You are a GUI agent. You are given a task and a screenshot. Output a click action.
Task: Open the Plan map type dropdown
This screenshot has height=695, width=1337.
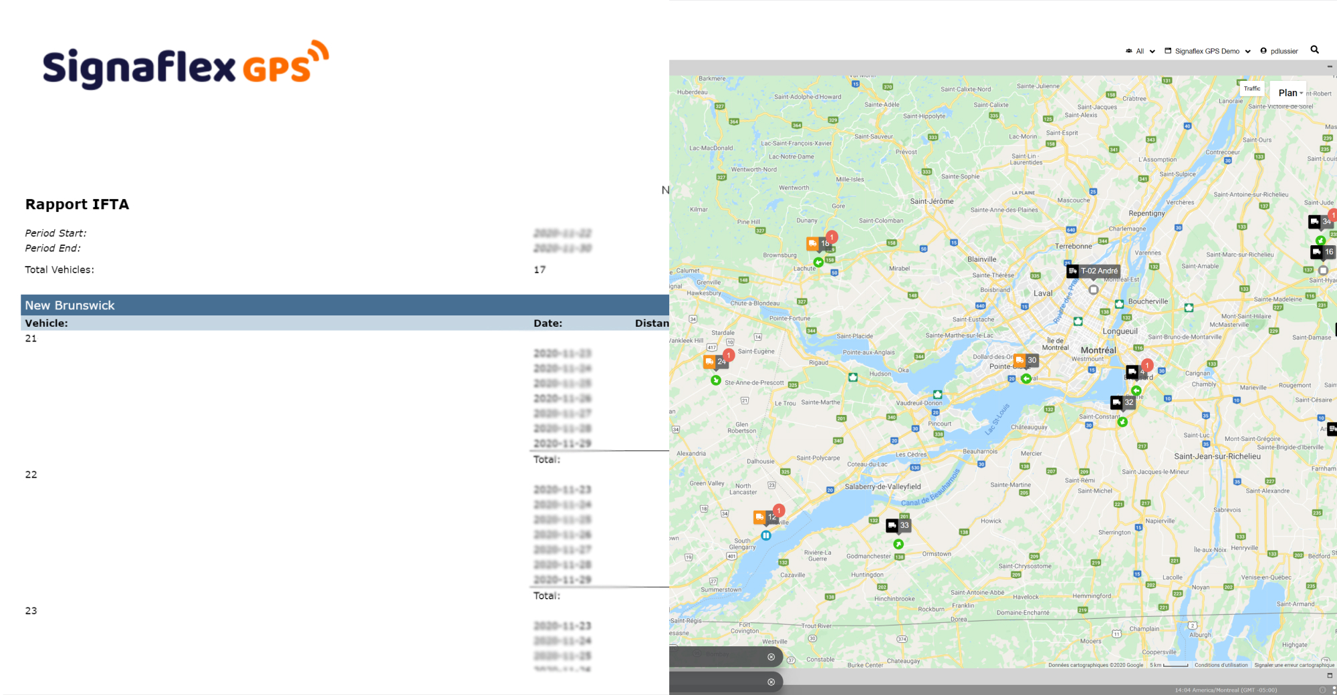(x=1290, y=93)
